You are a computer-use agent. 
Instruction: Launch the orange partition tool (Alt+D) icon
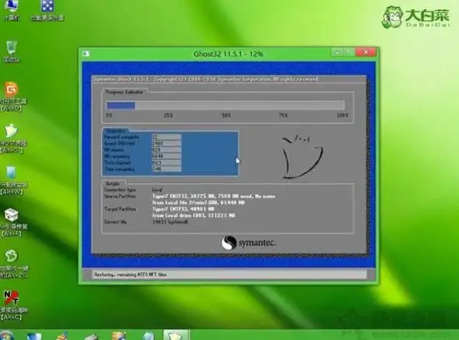[x=12, y=97]
